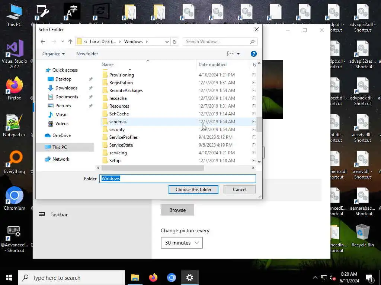This screenshot has width=381, height=285.
Task: Click the muted volume tray icon
Action: [x=333, y=278]
